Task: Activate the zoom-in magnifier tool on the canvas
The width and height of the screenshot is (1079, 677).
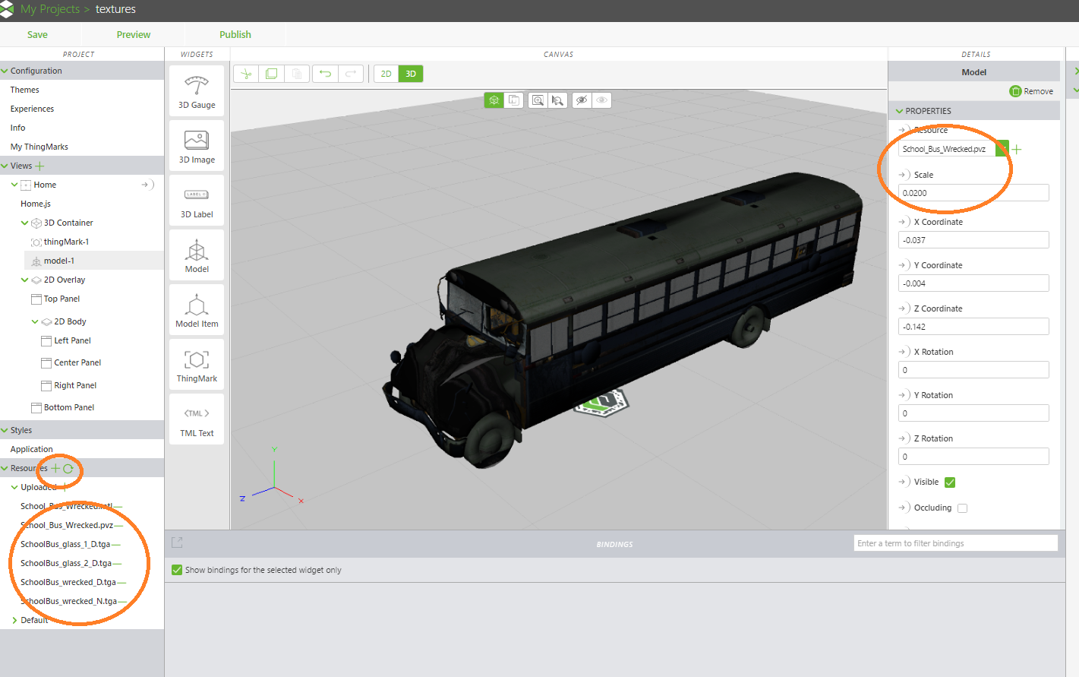Action: (x=538, y=100)
